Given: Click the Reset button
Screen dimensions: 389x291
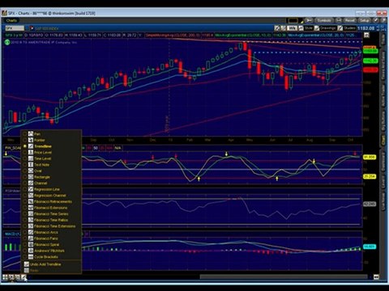Looking at the screenshot, I should 349,20.
